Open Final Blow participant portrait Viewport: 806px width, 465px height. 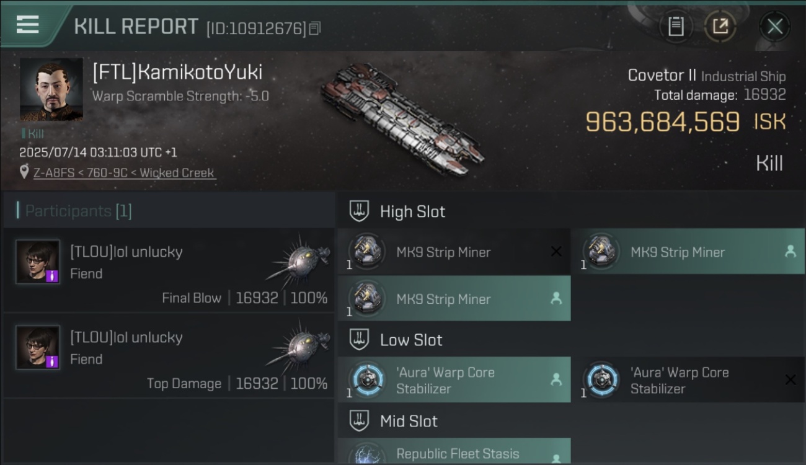pos(38,262)
